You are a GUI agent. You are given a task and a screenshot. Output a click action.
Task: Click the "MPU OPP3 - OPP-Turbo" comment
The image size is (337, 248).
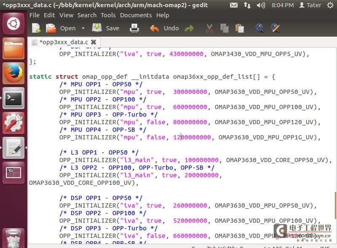109,115
